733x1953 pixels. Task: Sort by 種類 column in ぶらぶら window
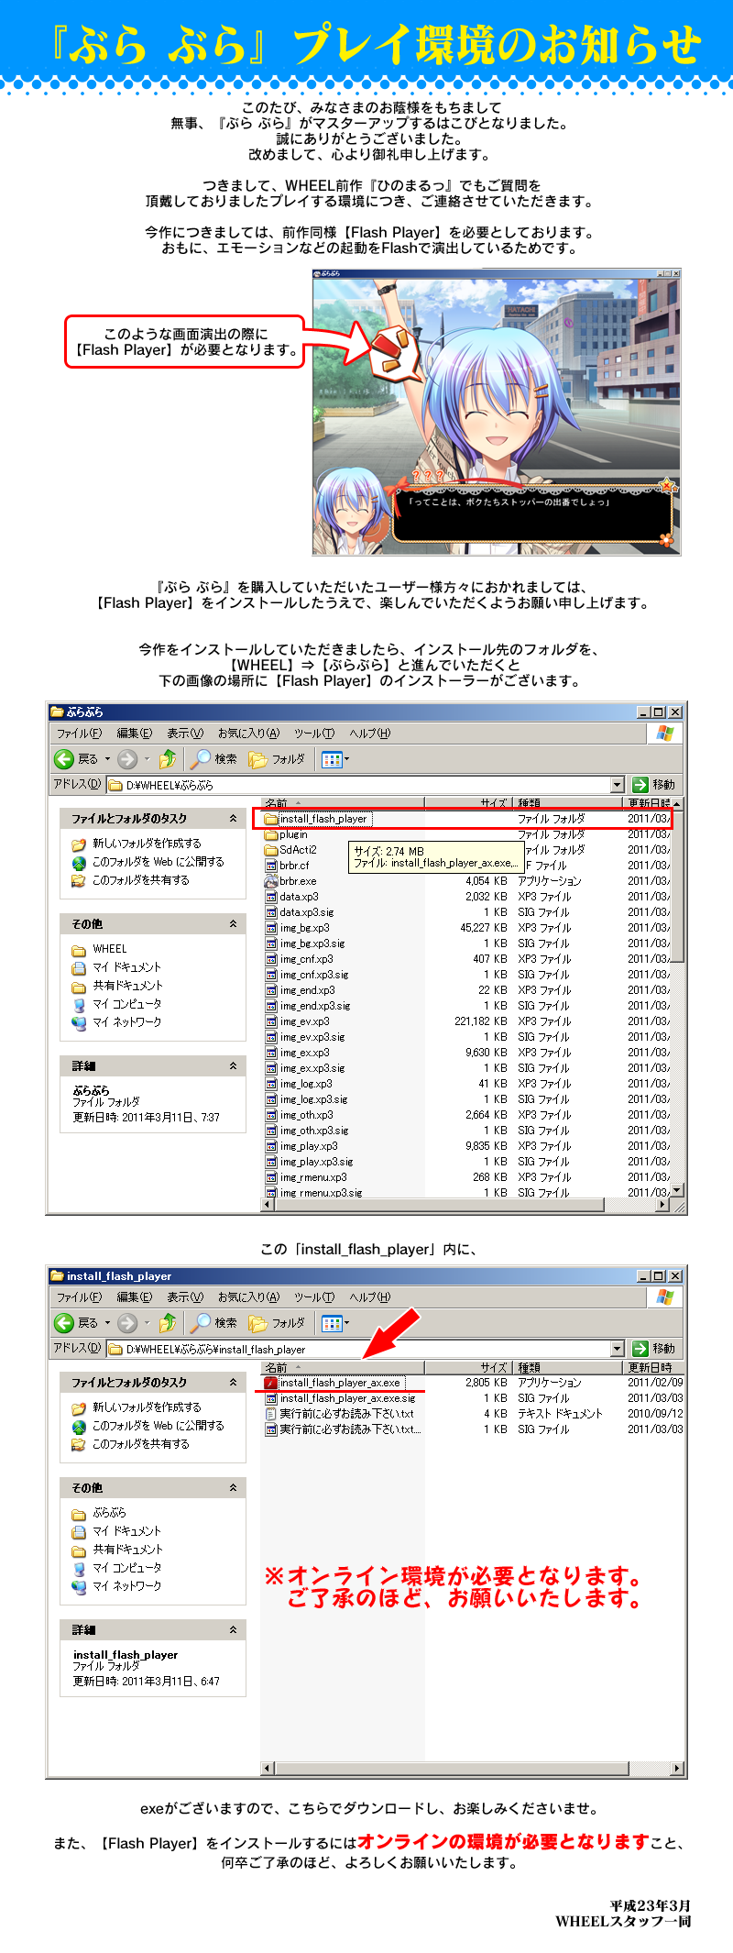[568, 802]
